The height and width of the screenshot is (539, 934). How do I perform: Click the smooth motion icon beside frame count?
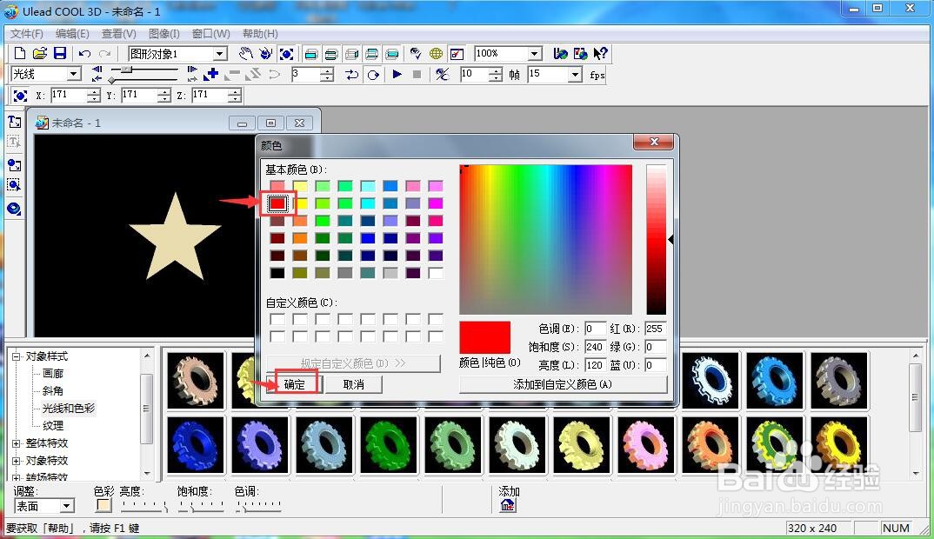point(442,75)
